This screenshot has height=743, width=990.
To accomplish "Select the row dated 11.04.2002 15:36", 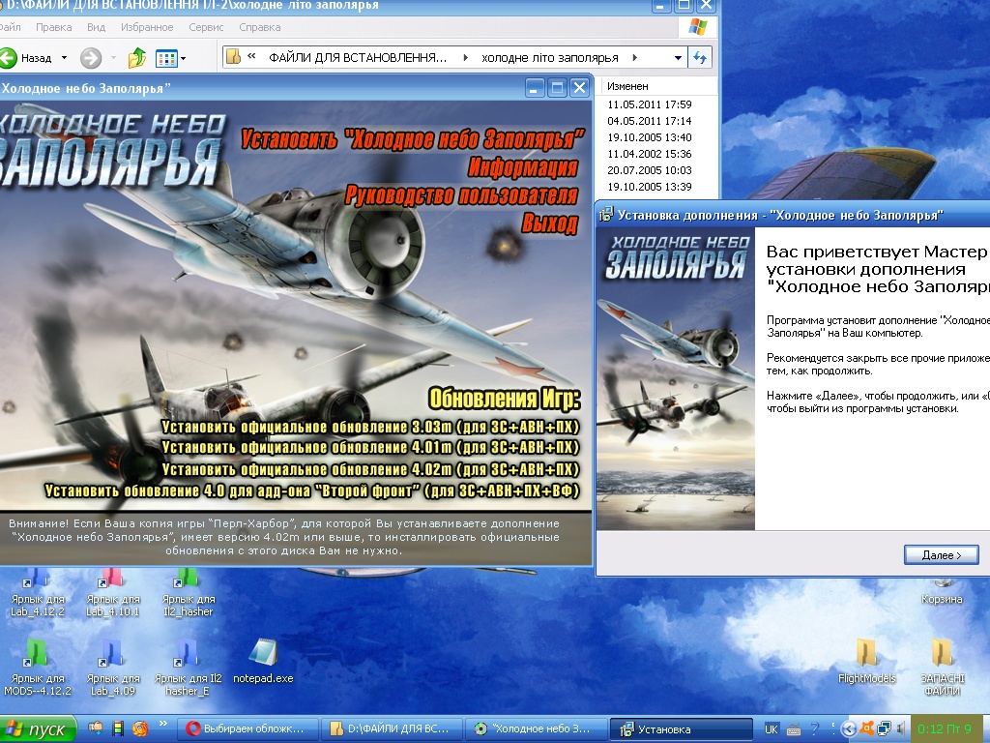I will (x=649, y=154).
